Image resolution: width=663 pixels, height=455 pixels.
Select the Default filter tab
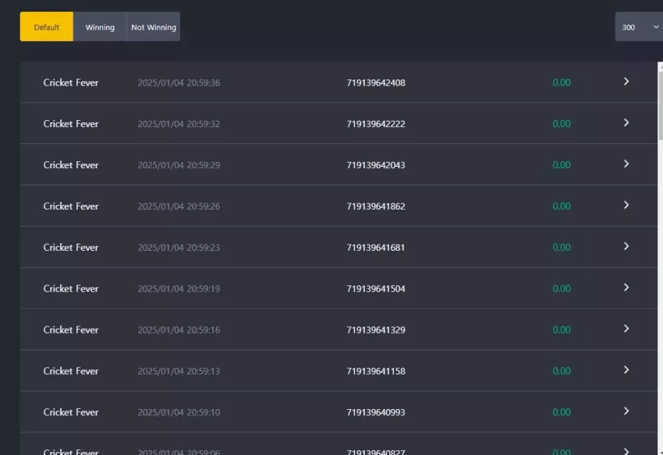(47, 26)
